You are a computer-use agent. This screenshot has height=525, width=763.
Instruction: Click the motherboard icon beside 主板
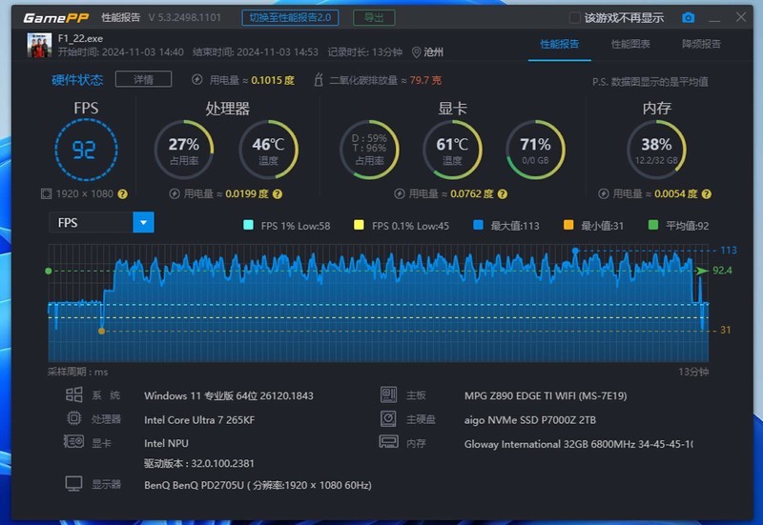[x=388, y=394]
